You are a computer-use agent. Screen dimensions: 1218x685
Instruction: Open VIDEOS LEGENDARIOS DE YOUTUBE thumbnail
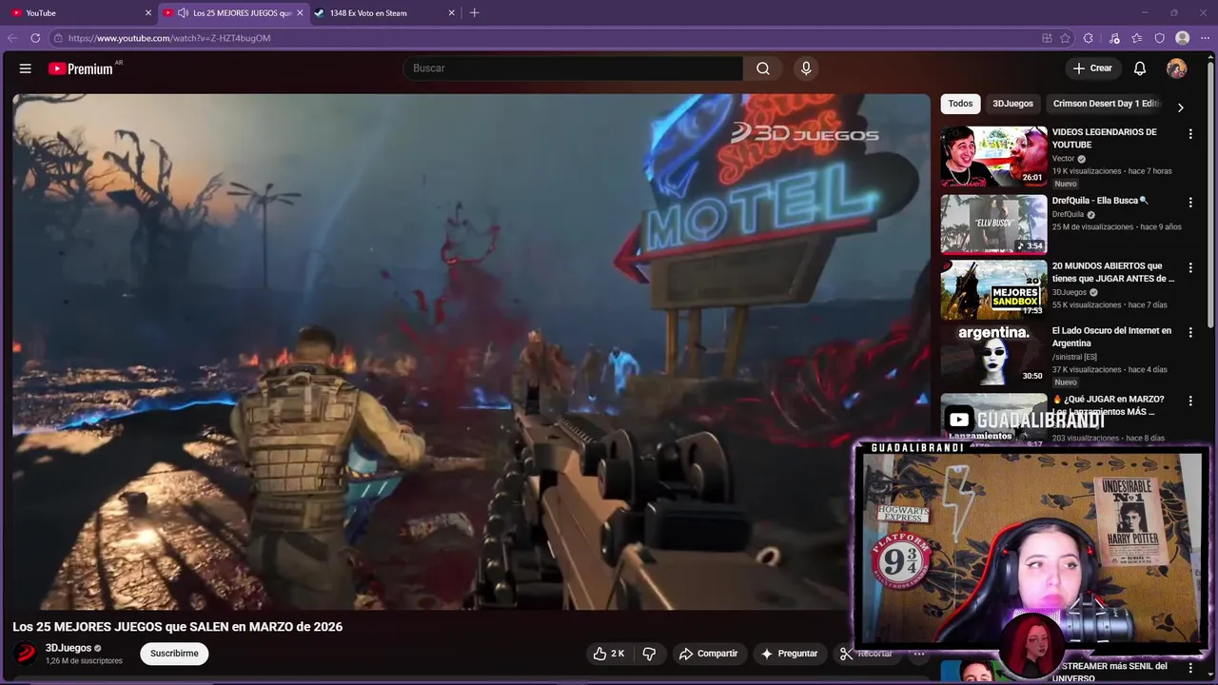tap(993, 156)
